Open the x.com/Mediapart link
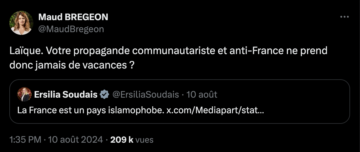Image resolution: width=360 pixels, height=152 pixels. click(x=215, y=110)
